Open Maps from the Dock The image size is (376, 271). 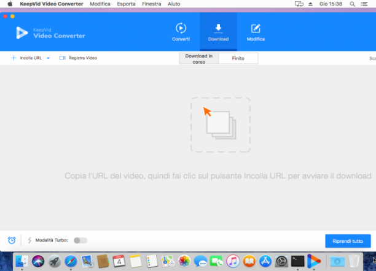pos(168,261)
